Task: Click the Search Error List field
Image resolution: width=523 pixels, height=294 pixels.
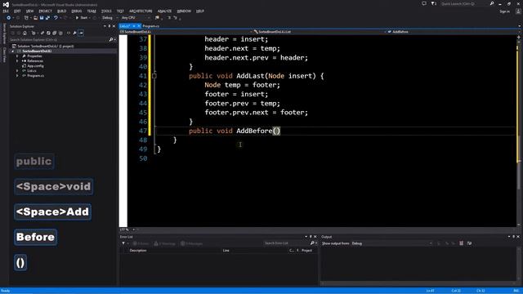Action: coord(286,243)
